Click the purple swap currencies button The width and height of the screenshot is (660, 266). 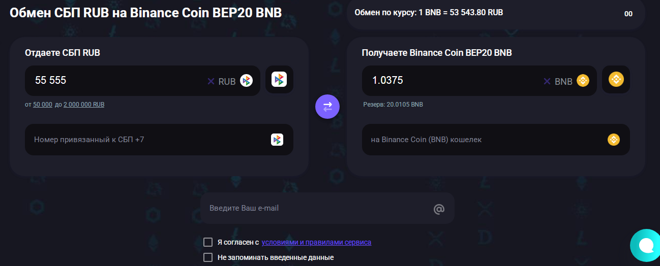327,107
